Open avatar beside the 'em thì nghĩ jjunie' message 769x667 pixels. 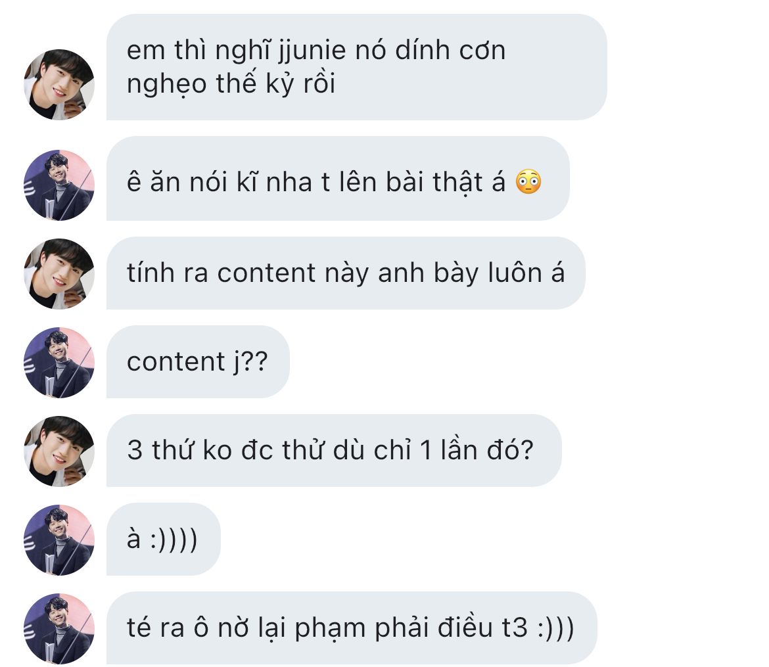tap(59, 84)
